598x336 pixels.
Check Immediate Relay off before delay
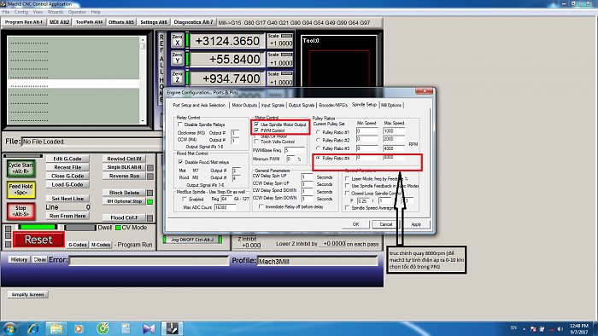point(261,206)
